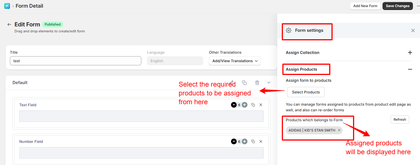The image size is (420, 165).
Task: Copy the Text Field element
Action: click(x=253, y=105)
